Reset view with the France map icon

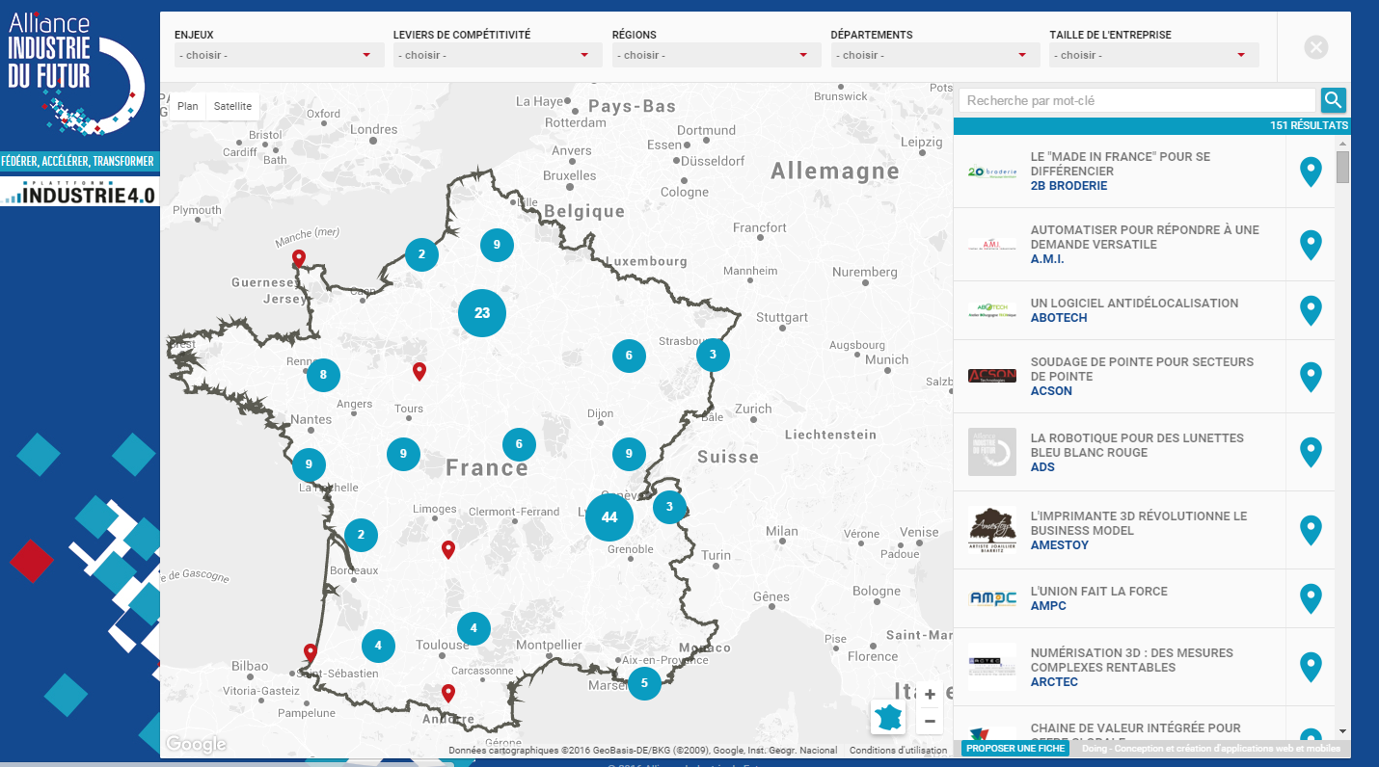point(889,717)
